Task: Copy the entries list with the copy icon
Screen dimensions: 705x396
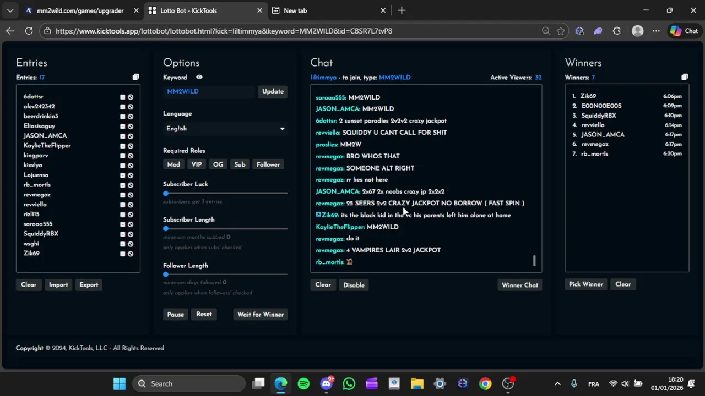Action: point(135,78)
